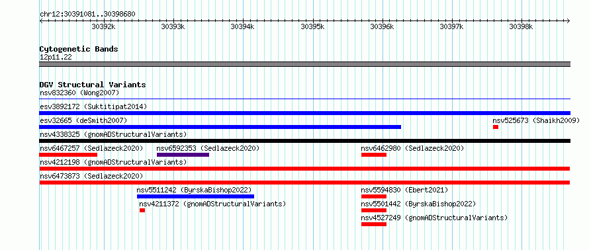This screenshot has height=250, width=589.
Task: Select the small red nsv4211372 bar
Action: pos(142,210)
